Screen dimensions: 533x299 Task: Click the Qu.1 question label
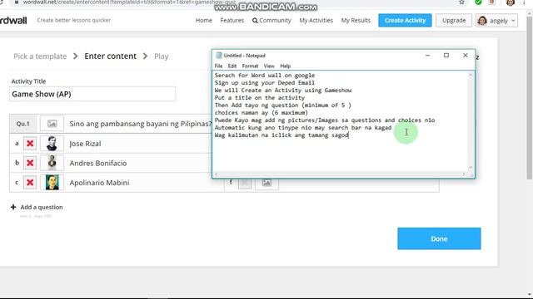point(22,124)
